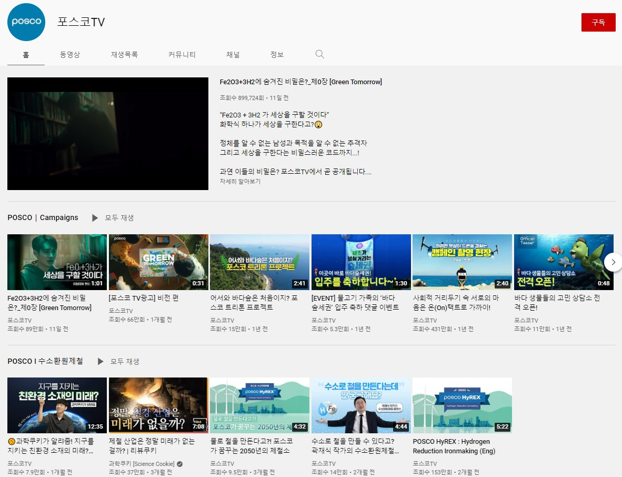Open thumbnail of 12:35 친환경 소재의 미래 video
622x477 pixels.
(57, 405)
